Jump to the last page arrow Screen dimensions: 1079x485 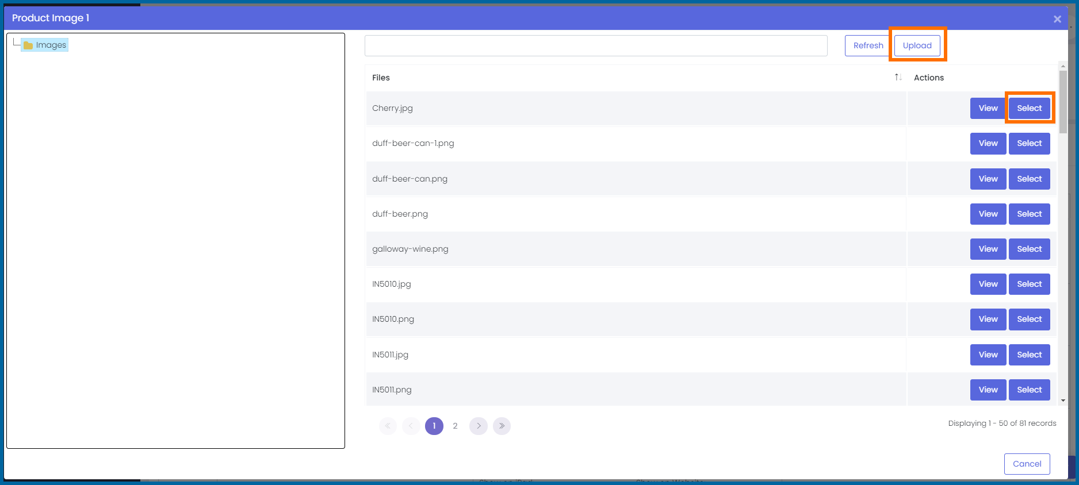click(x=502, y=426)
